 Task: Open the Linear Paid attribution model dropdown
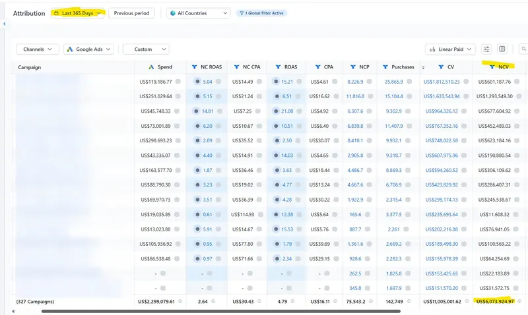(450, 49)
